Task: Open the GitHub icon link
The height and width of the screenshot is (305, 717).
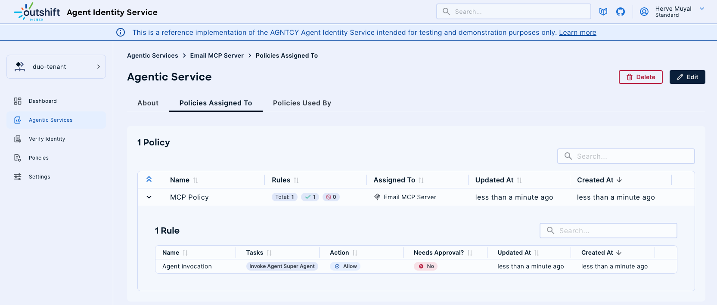Action: click(x=621, y=12)
